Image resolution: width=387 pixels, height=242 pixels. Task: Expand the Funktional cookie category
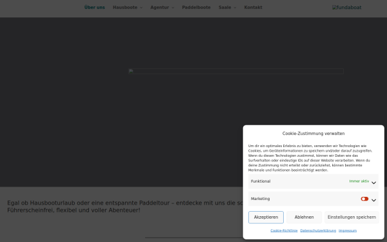(373, 183)
